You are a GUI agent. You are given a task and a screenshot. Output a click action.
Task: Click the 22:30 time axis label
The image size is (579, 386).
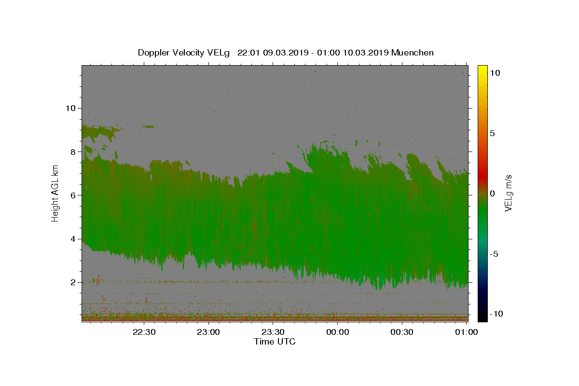(144, 332)
